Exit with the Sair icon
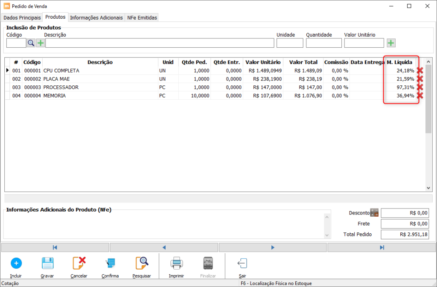Image resolution: width=437 pixels, height=287 pixels. tap(242, 264)
